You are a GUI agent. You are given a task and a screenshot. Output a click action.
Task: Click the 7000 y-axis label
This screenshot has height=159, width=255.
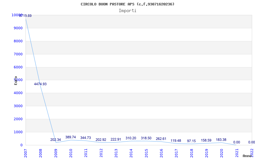(x=18, y=54)
